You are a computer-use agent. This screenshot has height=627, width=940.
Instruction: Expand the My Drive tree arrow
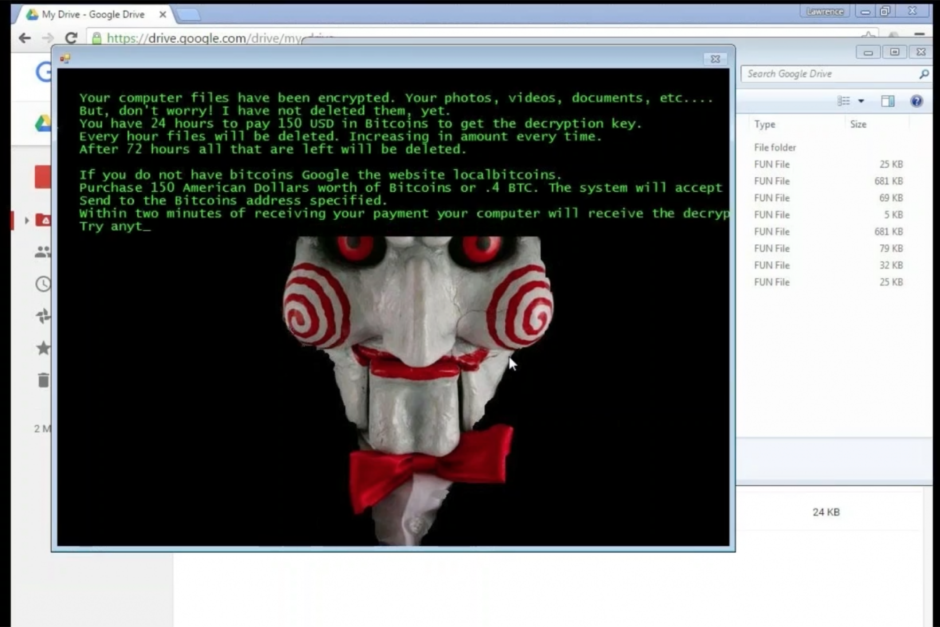27,220
